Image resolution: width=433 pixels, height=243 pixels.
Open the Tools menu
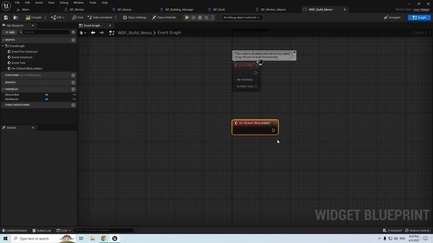93,3
